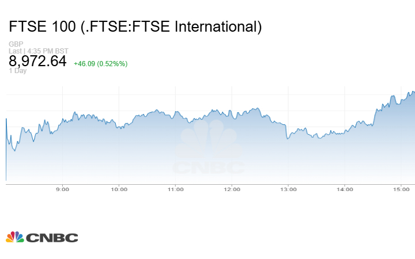Image resolution: width=415 pixels, height=259 pixels.
Task: Click the FTSE 100 chart title
Action: click(x=135, y=26)
